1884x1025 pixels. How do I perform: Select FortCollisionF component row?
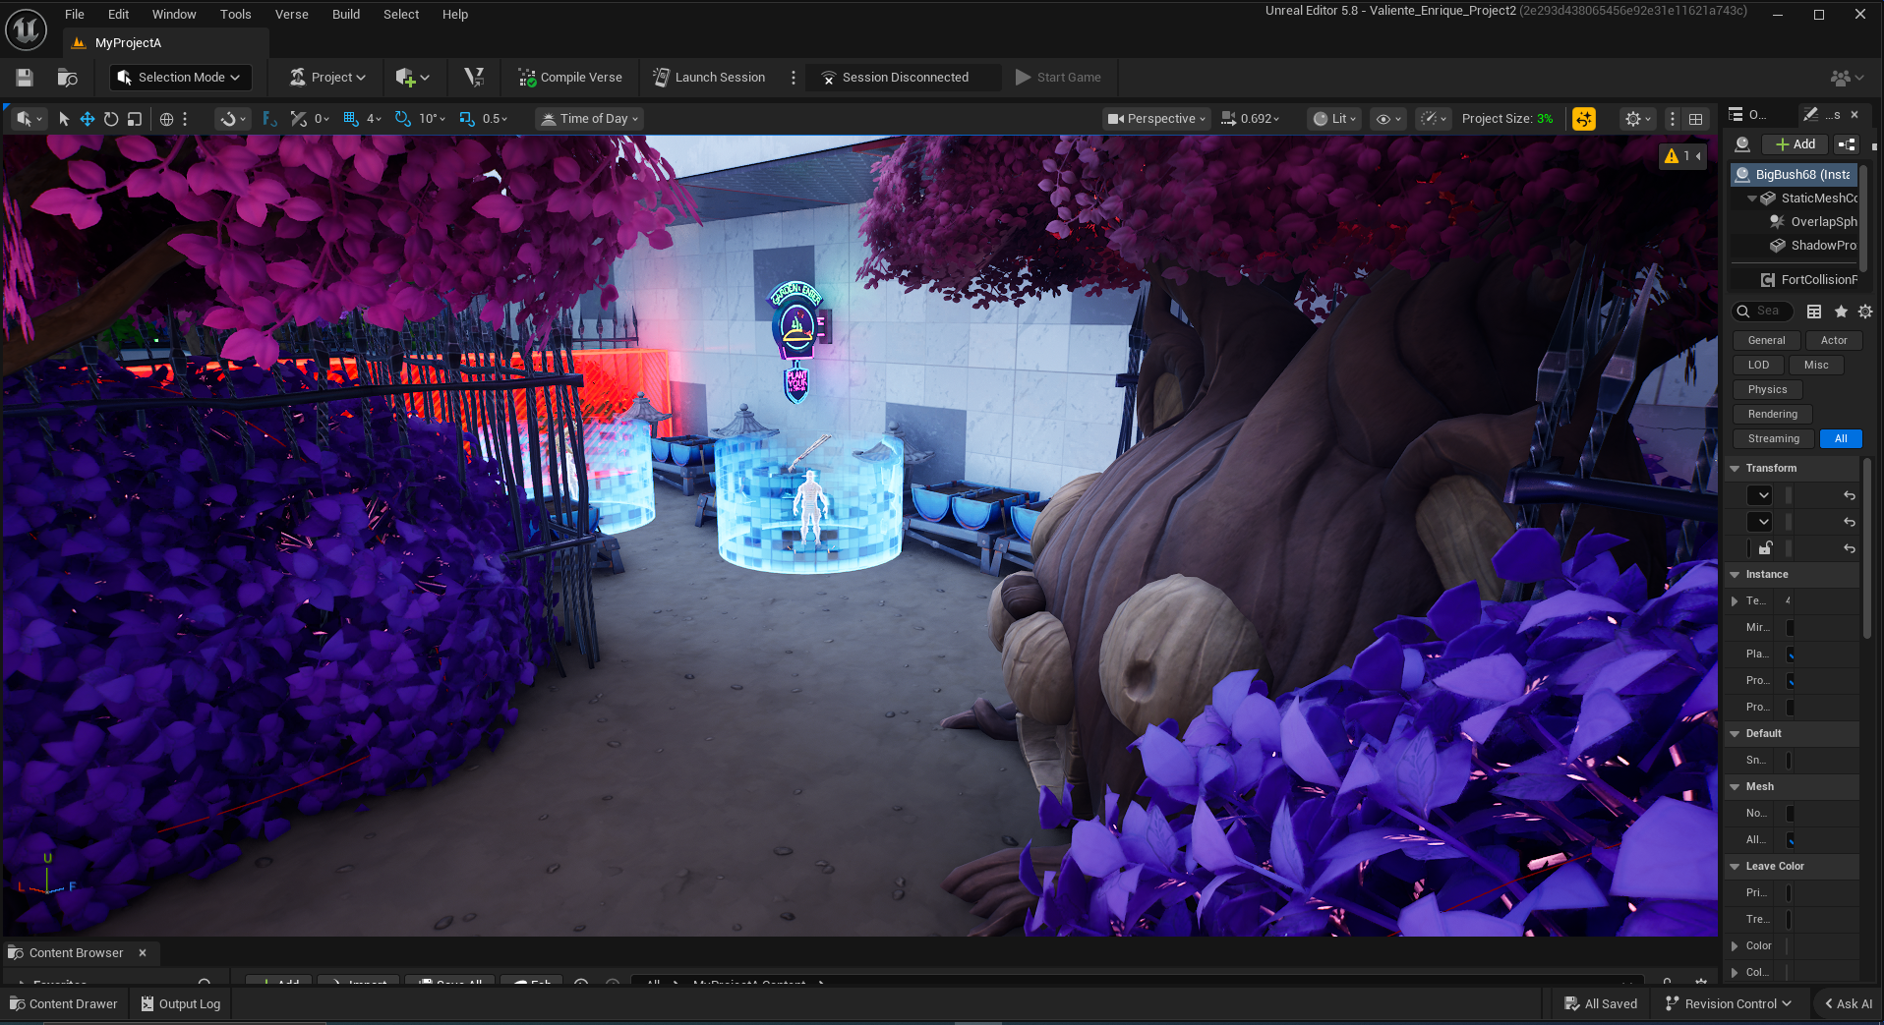1809,280
